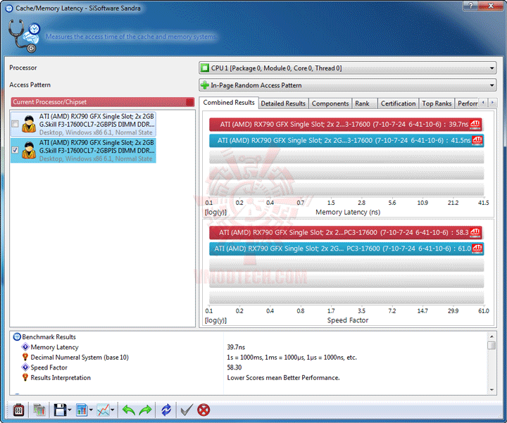
Task: Click the Speed Factor diamond icon
Action: pyautogui.click(x=25, y=367)
